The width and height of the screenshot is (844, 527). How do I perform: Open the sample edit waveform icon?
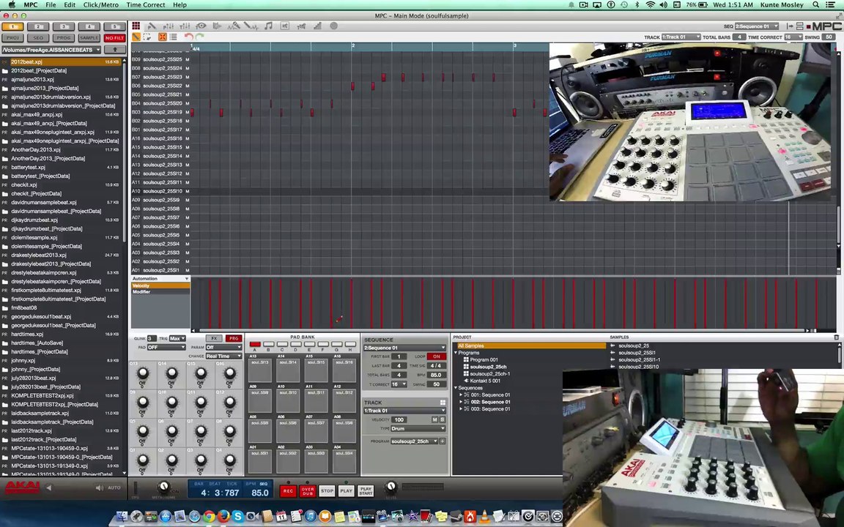[251, 26]
